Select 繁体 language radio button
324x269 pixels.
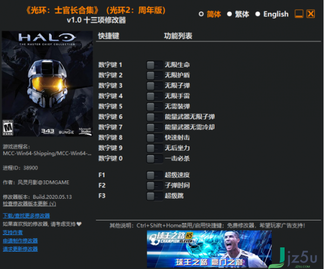[x=230, y=14]
